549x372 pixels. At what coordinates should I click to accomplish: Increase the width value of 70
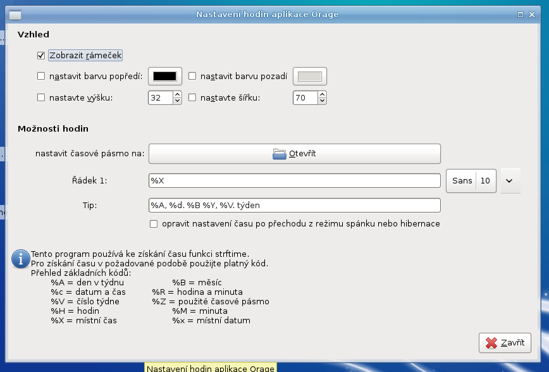pyautogui.click(x=323, y=95)
